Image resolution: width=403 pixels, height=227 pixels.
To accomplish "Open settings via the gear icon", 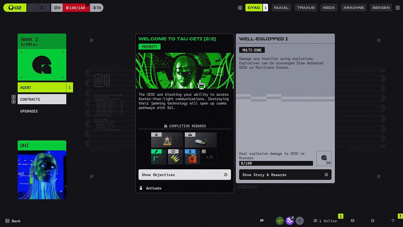I will [x=372, y=221].
